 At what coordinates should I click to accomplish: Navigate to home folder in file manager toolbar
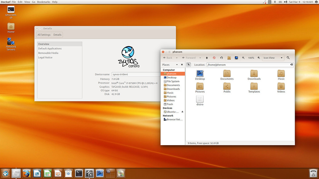pos(229,58)
